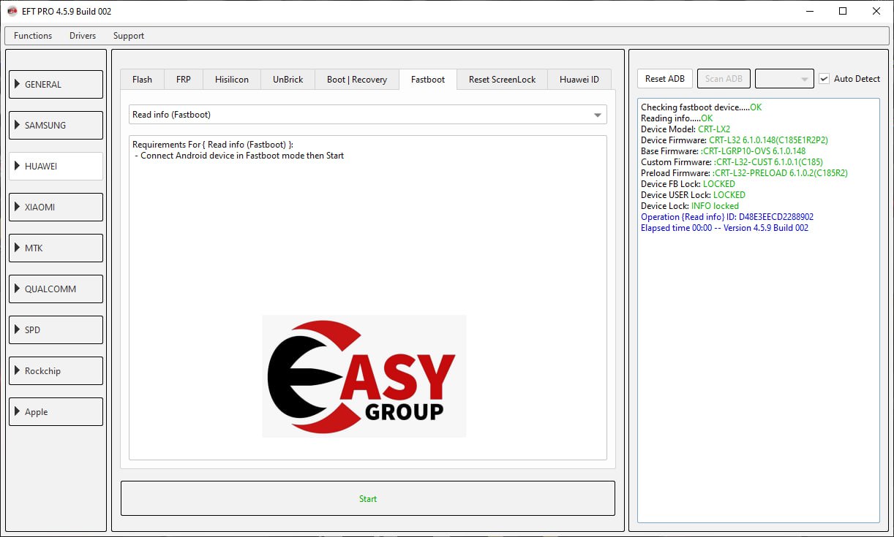Click the green Start button
Image resolution: width=894 pixels, height=537 pixels.
point(368,498)
